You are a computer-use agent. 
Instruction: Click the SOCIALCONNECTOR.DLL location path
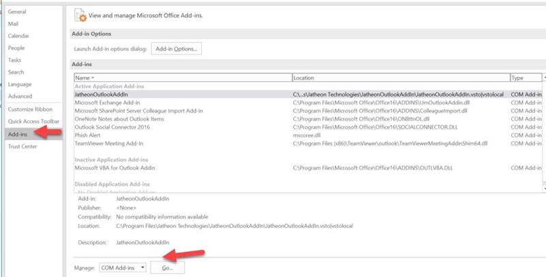376,127
